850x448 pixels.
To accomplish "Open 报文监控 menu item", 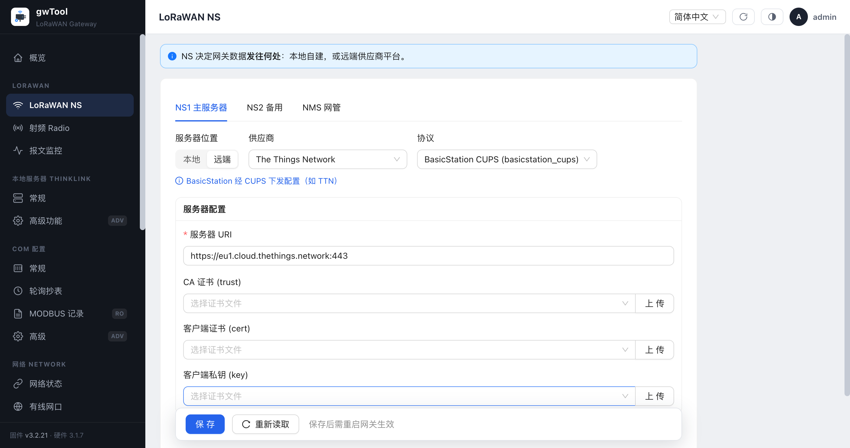I will pyautogui.click(x=70, y=150).
